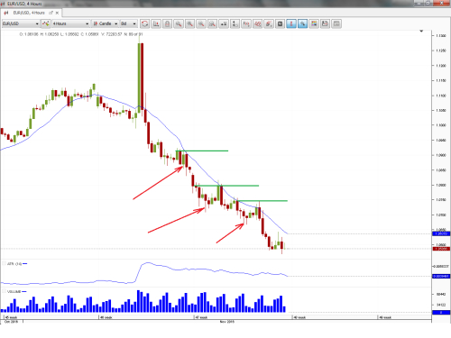Click the lock chart padlock icon
This screenshot has height=338, width=451.
point(167,23)
